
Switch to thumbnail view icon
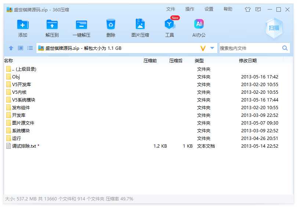point(21,48)
